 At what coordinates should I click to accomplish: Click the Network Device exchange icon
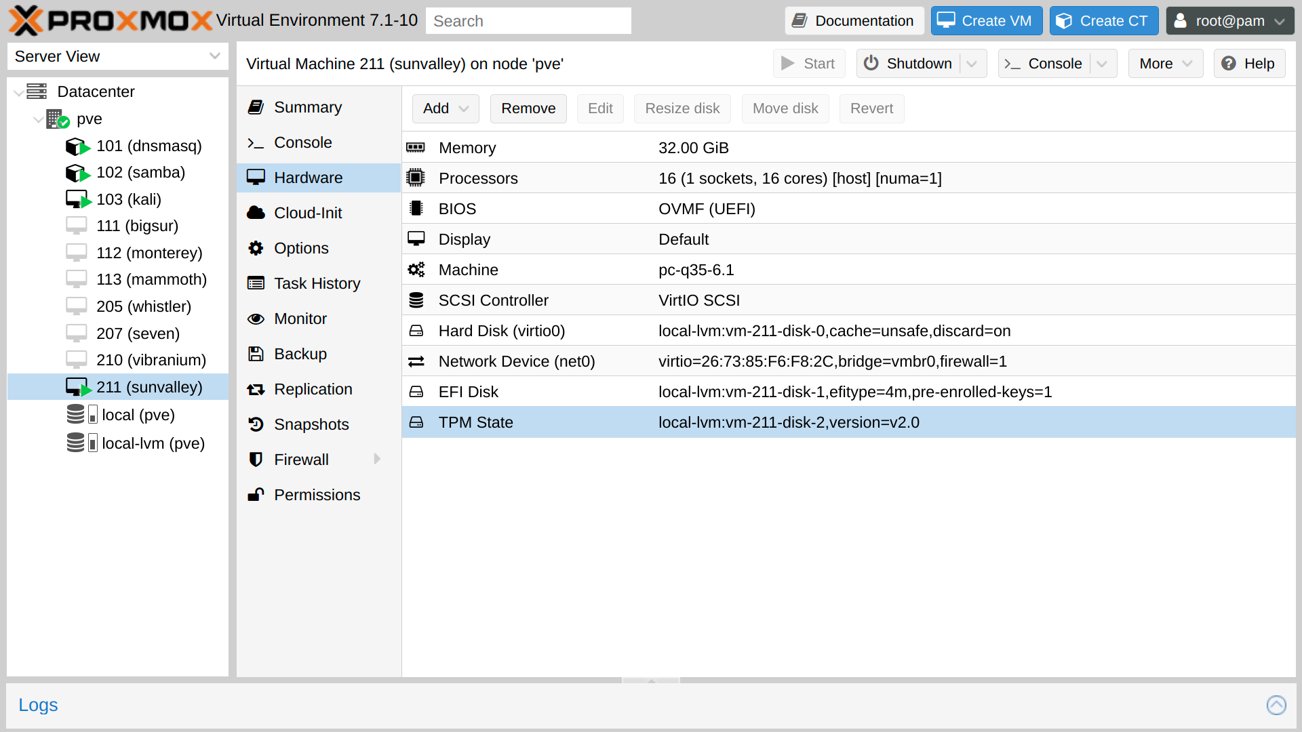(416, 361)
